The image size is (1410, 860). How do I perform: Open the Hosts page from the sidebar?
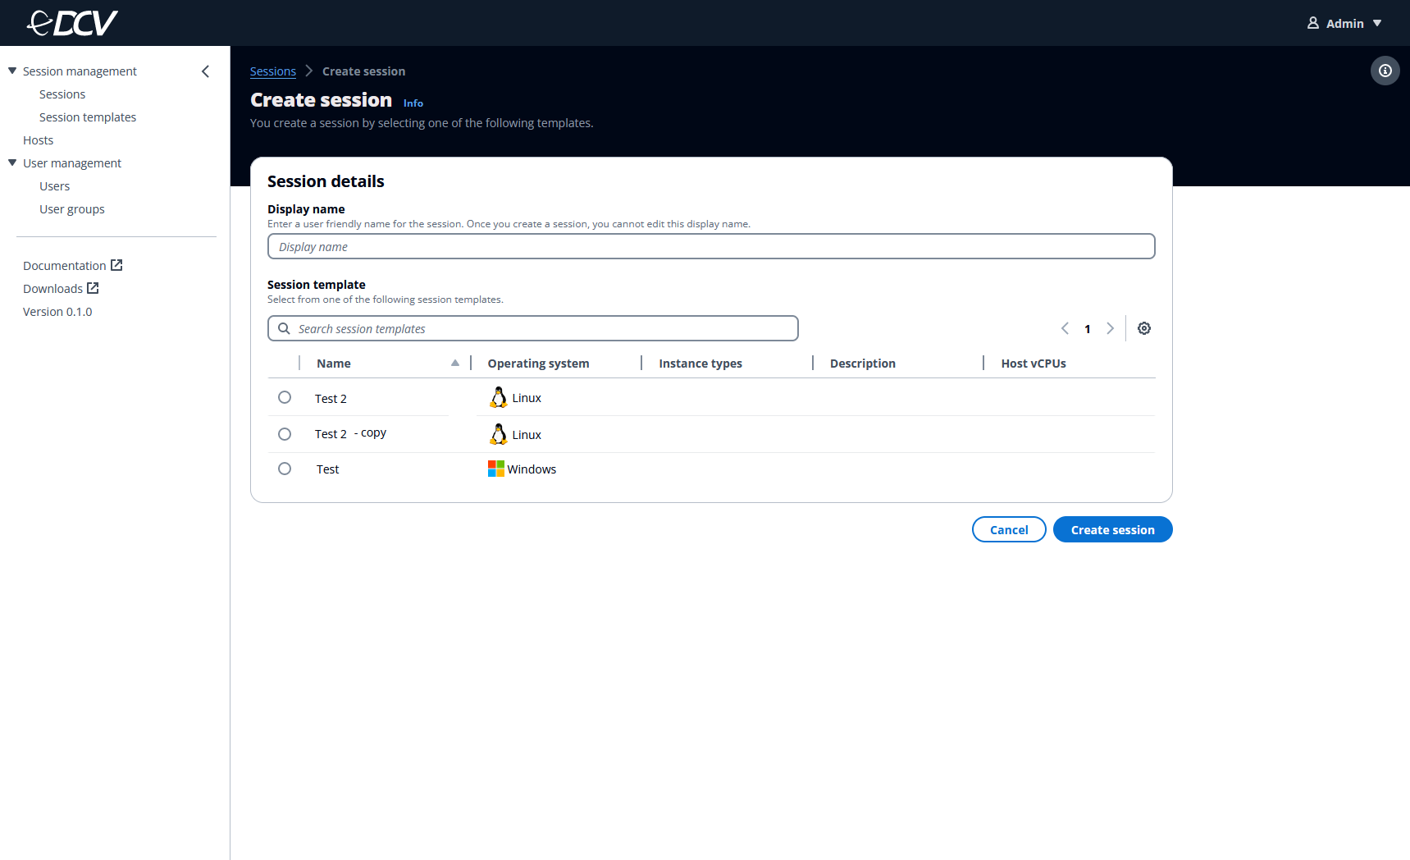(x=38, y=140)
